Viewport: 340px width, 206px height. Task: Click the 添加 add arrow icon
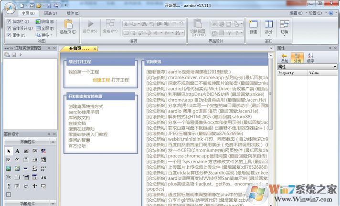284,57
